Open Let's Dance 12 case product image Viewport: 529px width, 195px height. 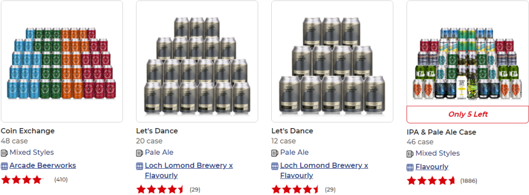coord(332,61)
